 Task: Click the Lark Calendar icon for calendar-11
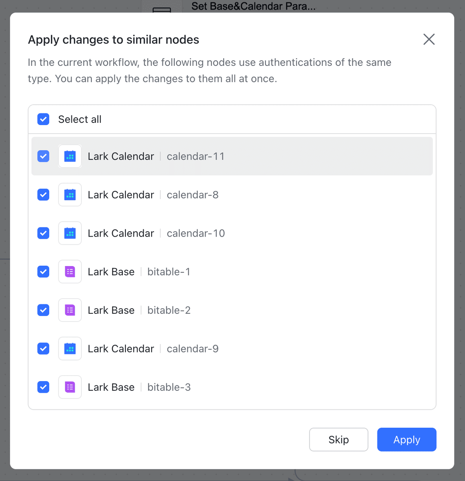[70, 156]
